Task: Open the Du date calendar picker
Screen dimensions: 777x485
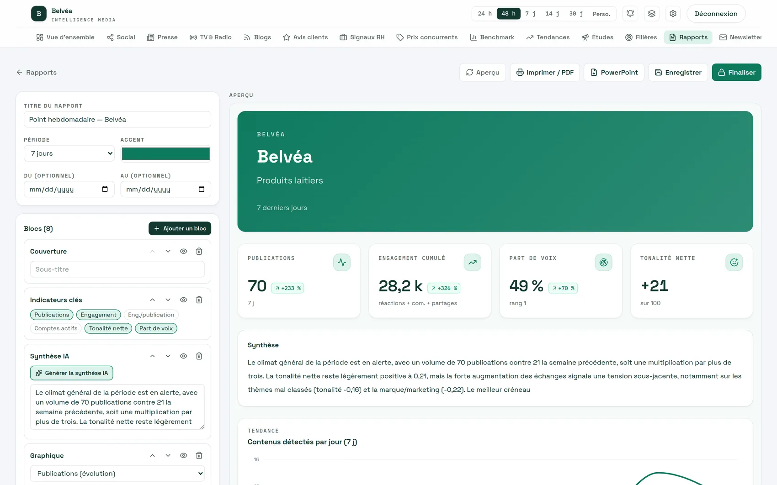Action: click(x=105, y=189)
